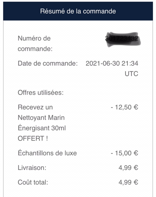Click the Nettoyant Marin text line
Viewport: 156px width, 197px height.
point(41,118)
